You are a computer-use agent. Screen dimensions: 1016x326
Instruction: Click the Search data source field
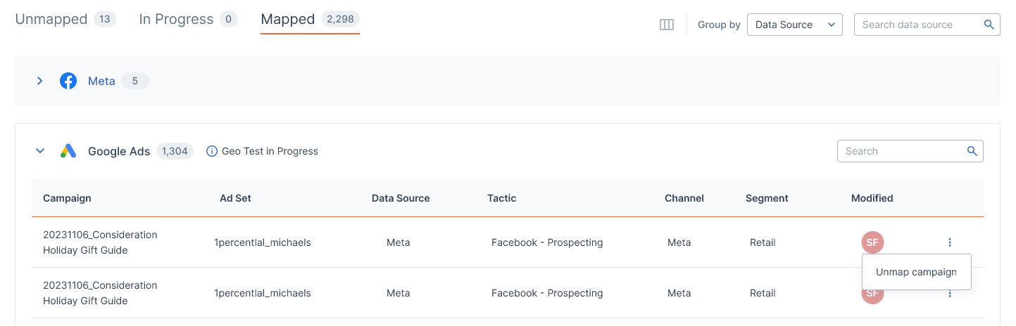tap(927, 25)
